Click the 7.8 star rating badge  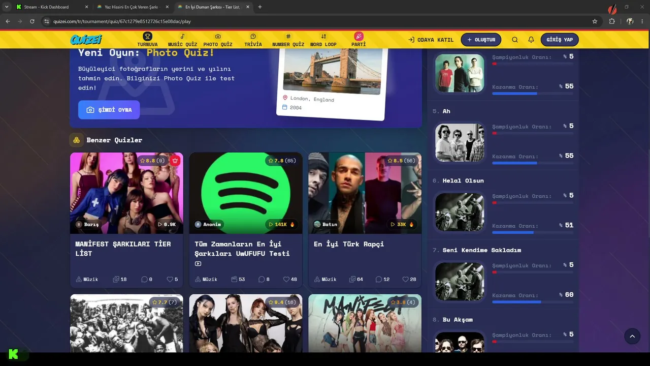282,161
